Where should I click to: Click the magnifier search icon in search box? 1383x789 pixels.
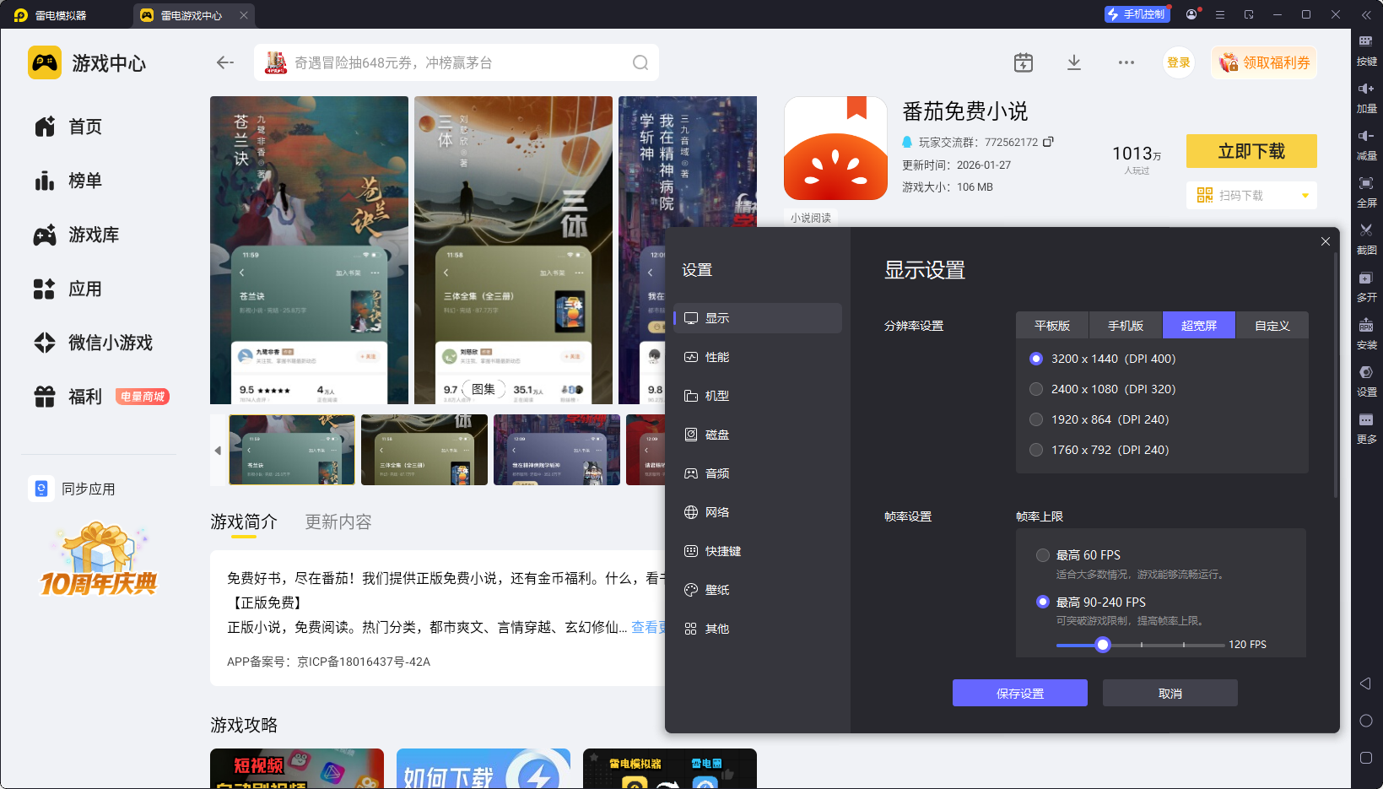(x=640, y=62)
